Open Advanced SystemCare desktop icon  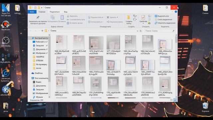[6, 76]
